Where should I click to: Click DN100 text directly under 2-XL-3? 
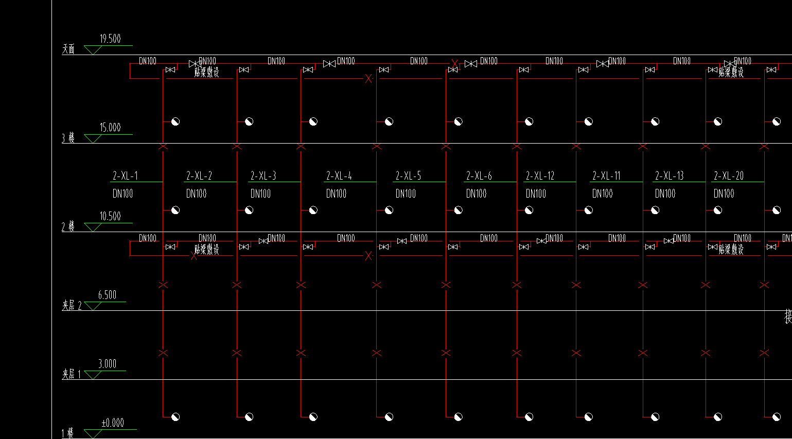(x=261, y=194)
